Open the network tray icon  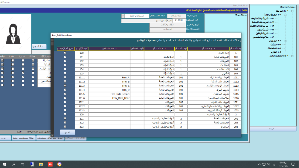coord(264,164)
